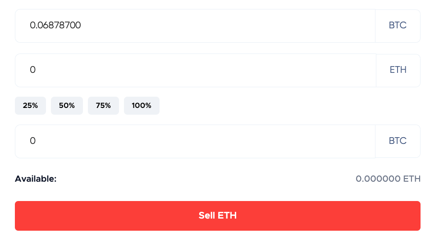Choose the 50% amount button
The height and width of the screenshot is (237, 430).
67,106
